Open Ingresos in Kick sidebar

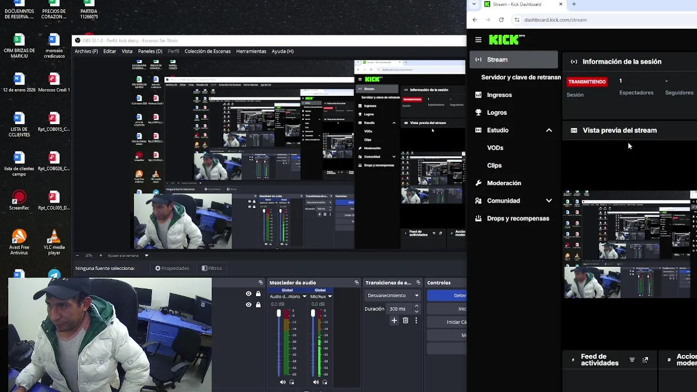[x=499, y=95]
